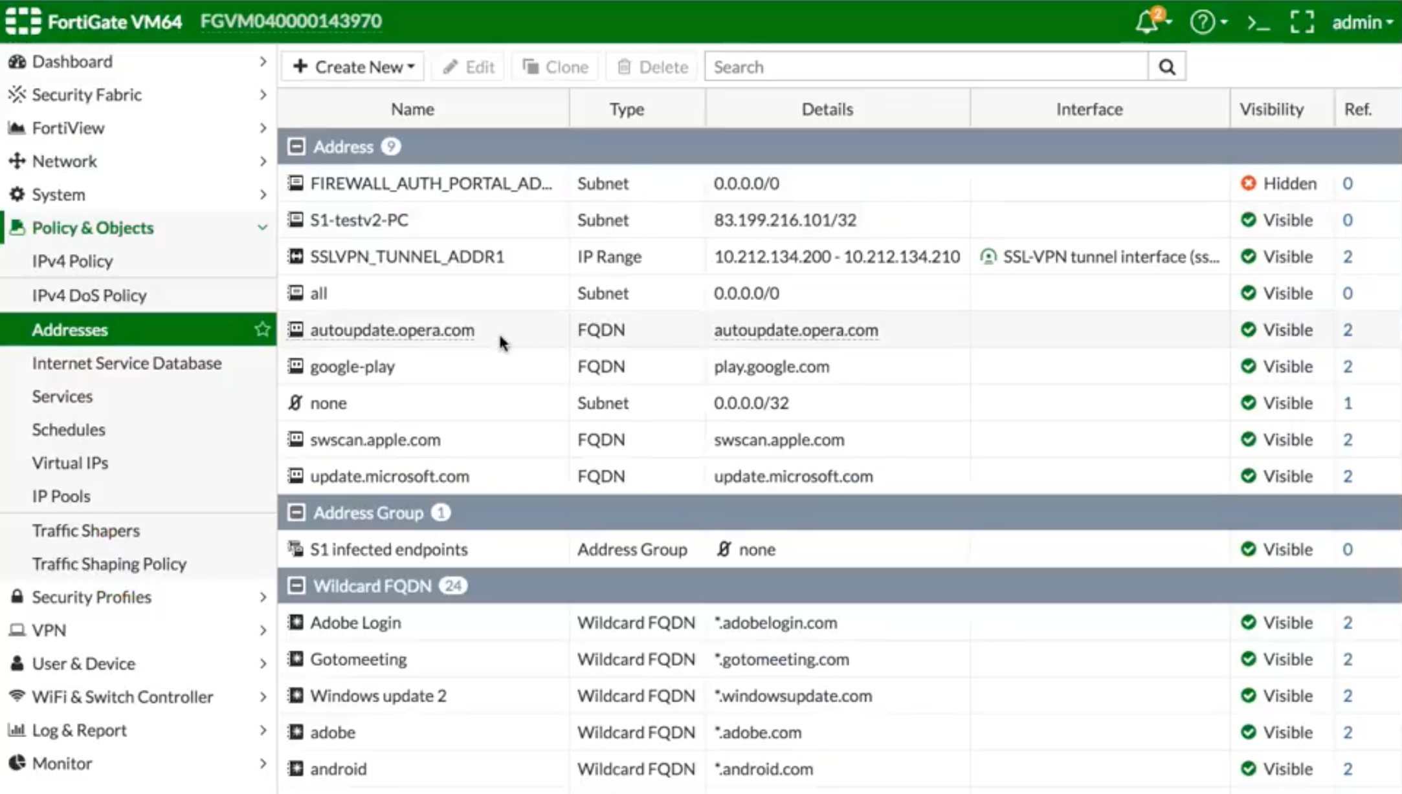1402x794 pixels.
Task: Click SSL-VPN tunnel interface icon
Action: click(988, 257)
